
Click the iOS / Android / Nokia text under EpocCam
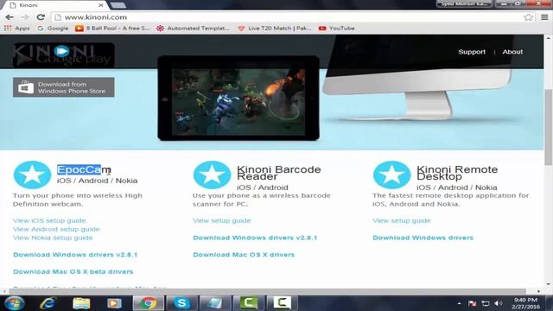coord(98,181)
